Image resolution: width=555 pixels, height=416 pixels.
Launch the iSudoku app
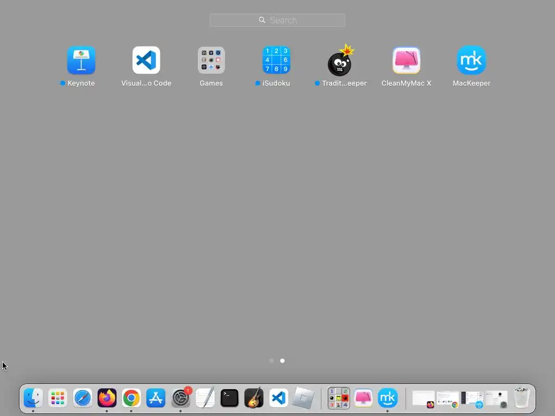[276, 61]
